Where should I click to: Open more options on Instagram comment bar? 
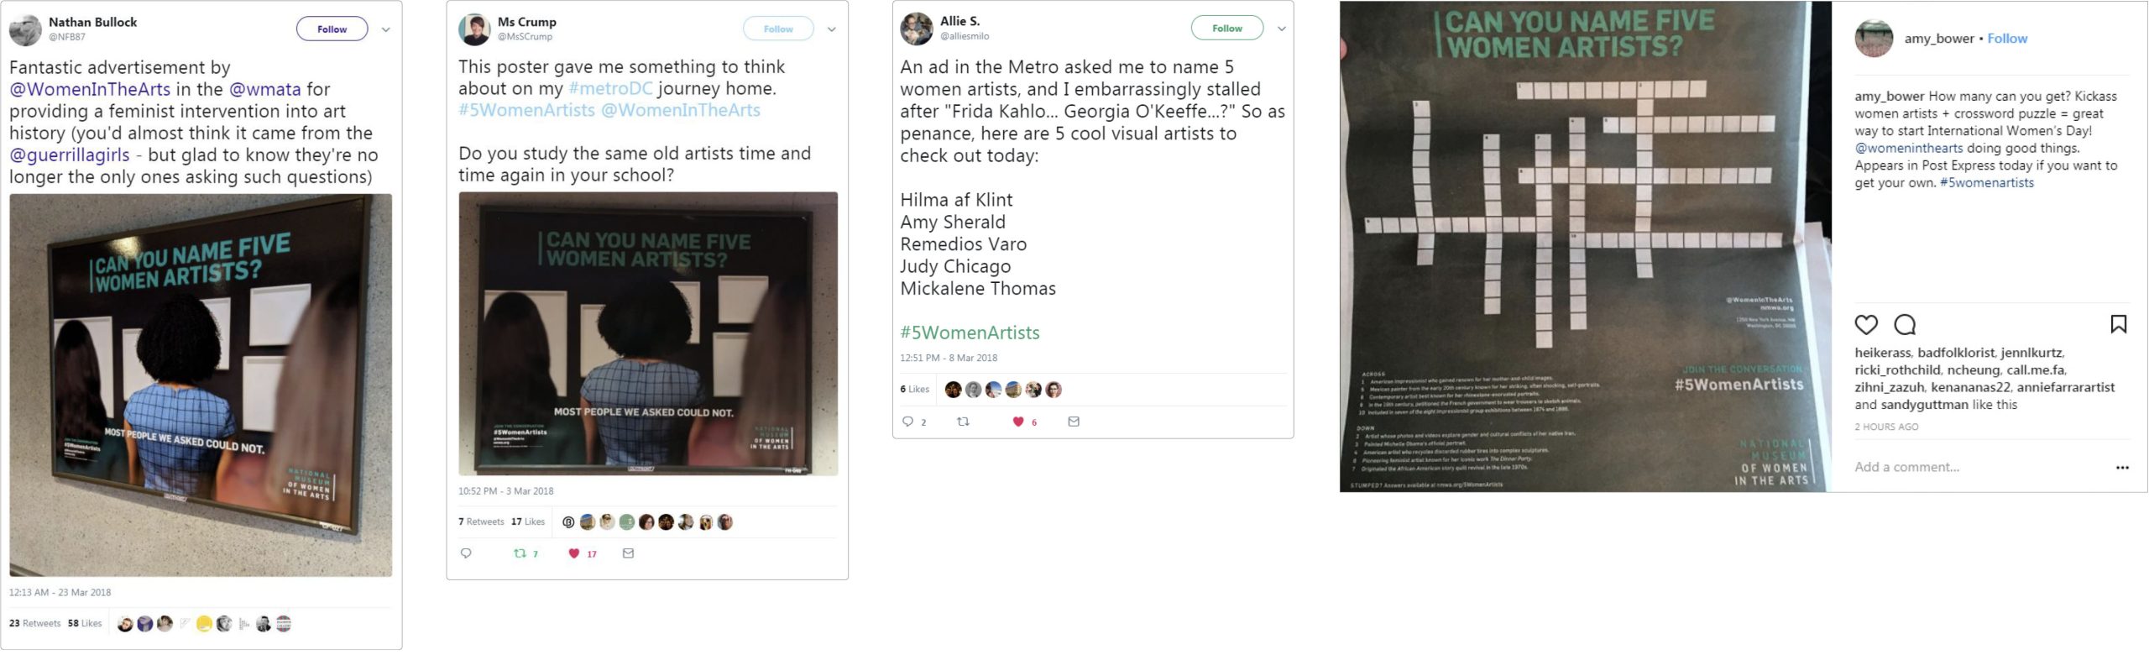[x=2122, y=468]
